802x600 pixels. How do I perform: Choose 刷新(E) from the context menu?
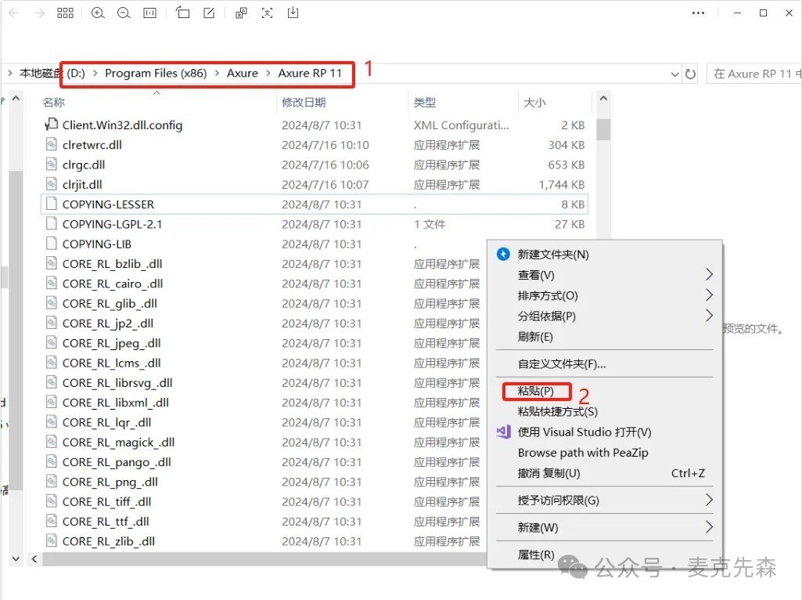535,336
